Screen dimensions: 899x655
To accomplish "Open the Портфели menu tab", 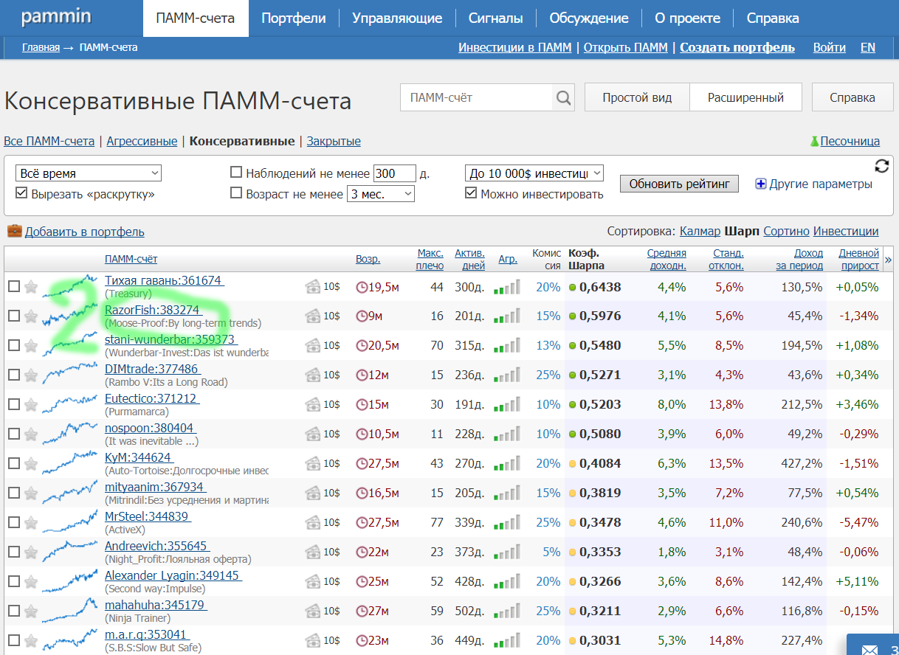I will coord(294,18).
